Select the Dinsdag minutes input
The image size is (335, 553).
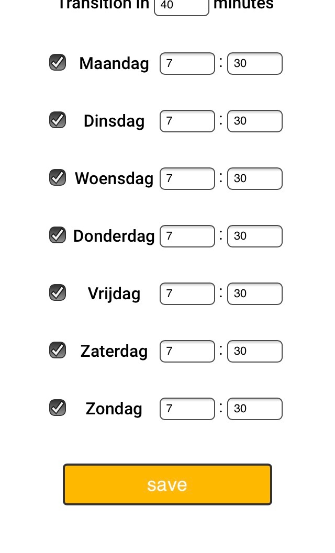click(x=255, y=121)
